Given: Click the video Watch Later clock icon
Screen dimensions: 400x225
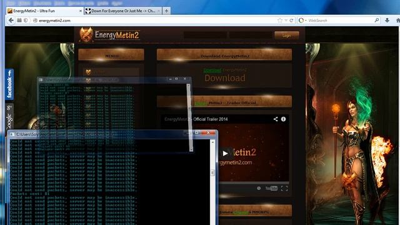Looking at the screenshot, I should coord(259,188).
